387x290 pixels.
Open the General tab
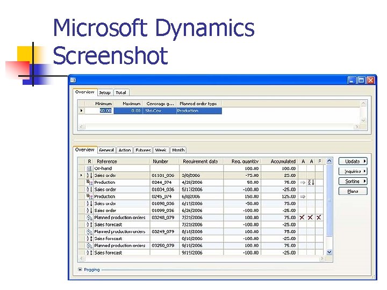click(x=106, y=150)
